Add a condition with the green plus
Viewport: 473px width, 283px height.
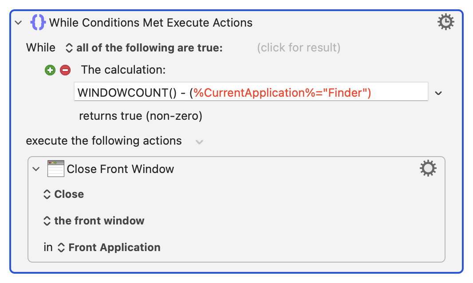(x=50, y=70)
